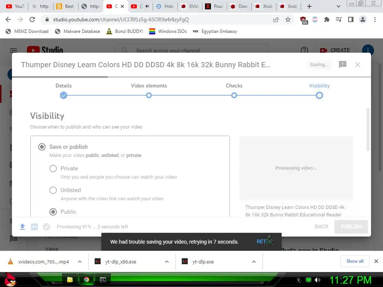The height and width of the screenshot is (287, 383).
Task: Open the help question mark icon
Action: [x=304, y=50]
